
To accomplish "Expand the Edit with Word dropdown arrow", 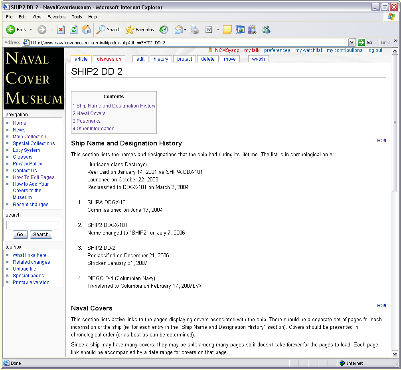I will 218,30.
